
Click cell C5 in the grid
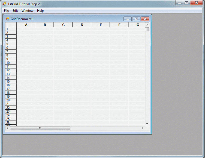pyautogui.click(x=63, y=44)
